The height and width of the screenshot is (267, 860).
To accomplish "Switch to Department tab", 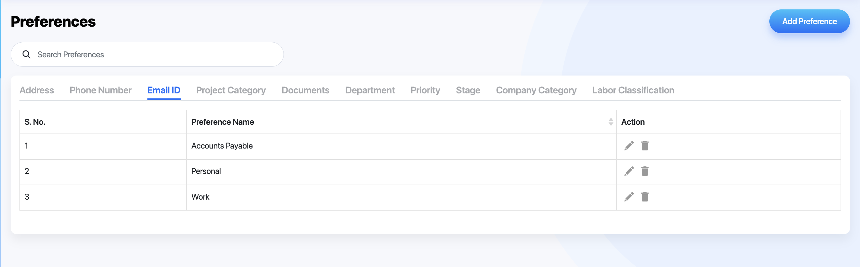I will (370, 90).
